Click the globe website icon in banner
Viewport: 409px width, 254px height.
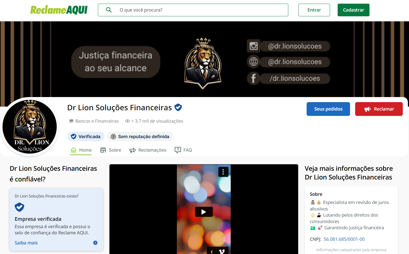[x=253, y=62]
